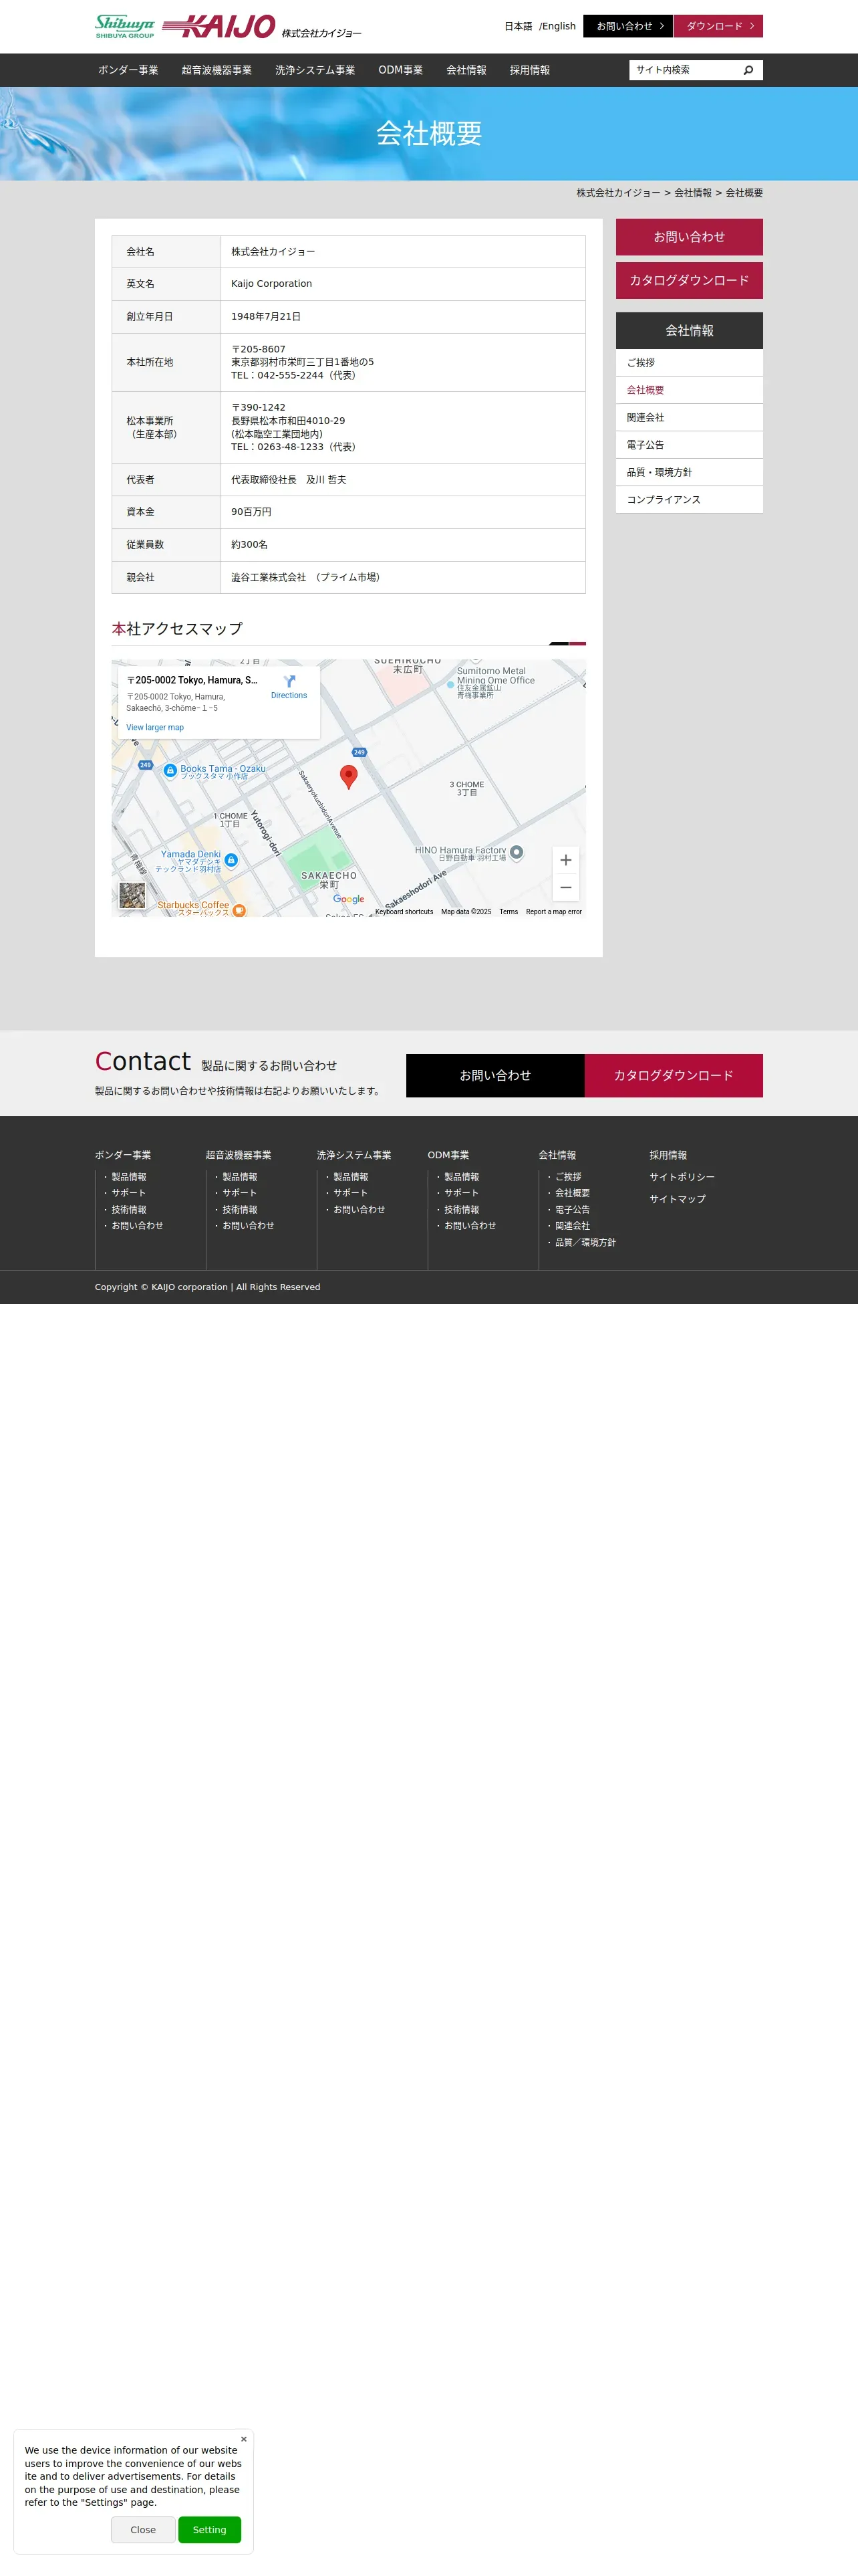The height and width of the screenshot is (2576, 858).
Task: Open ODM事業 navigation menu
Action: coord(400,70)
